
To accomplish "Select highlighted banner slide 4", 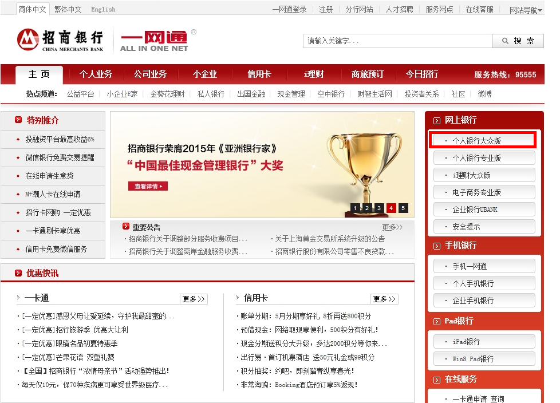I will click(391, 208).
